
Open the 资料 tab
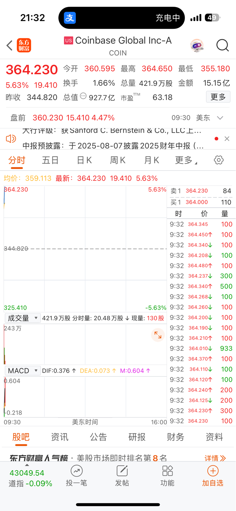click(x=214, y=437)
